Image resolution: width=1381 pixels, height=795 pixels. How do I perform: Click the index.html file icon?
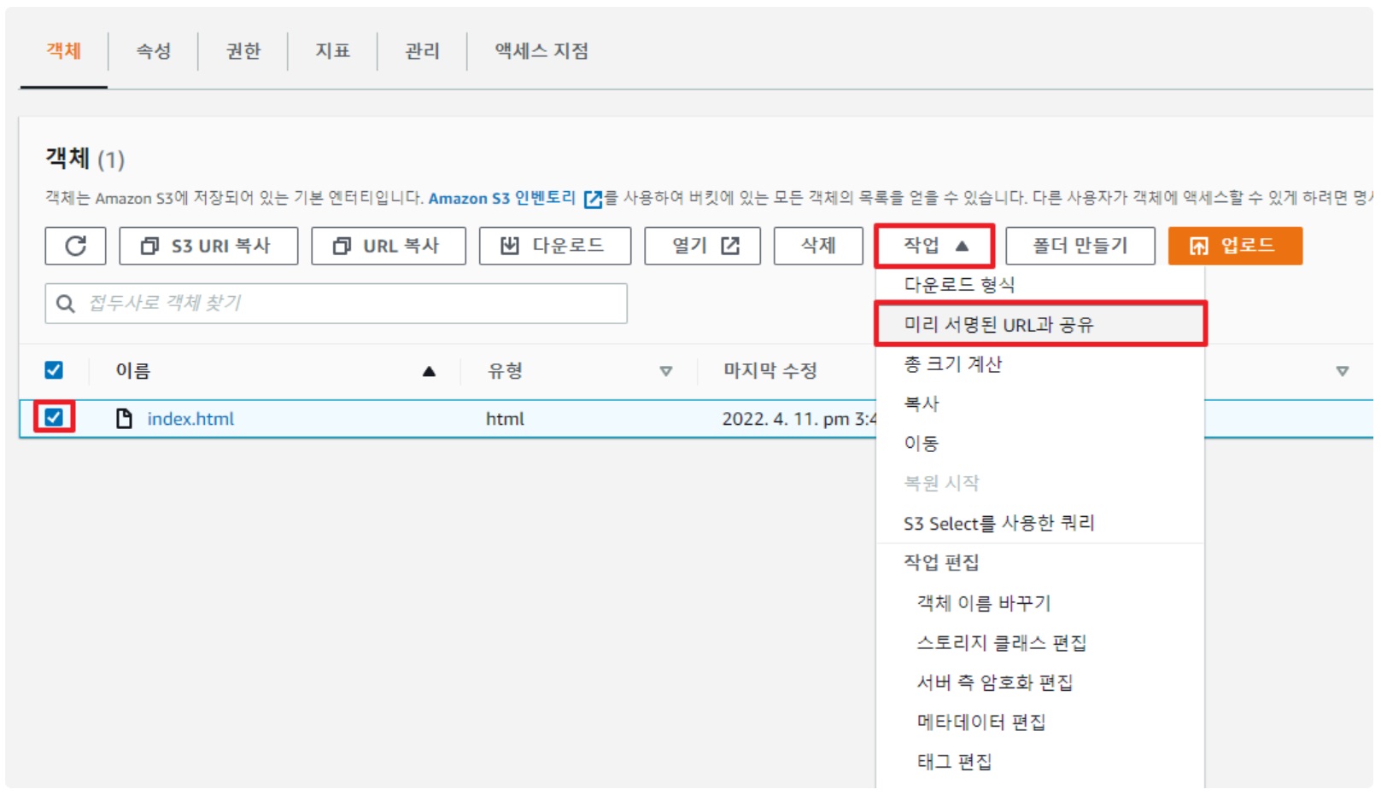[x=125, y=418]
